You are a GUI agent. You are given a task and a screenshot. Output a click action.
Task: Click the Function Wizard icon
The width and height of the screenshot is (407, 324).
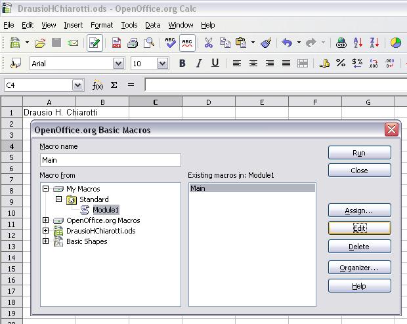pyautogui.click(x=98, y=85)
